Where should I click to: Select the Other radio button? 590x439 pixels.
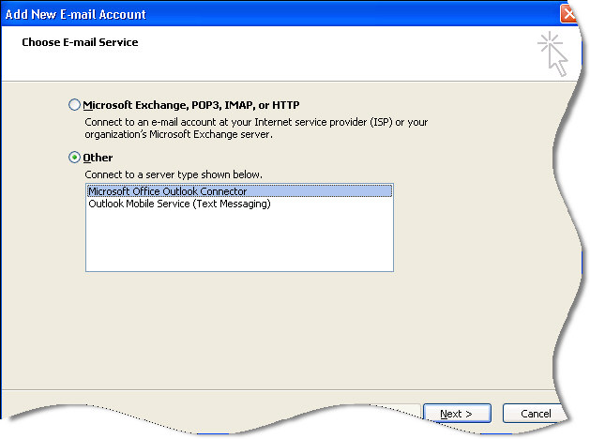(x=74, y=158)
